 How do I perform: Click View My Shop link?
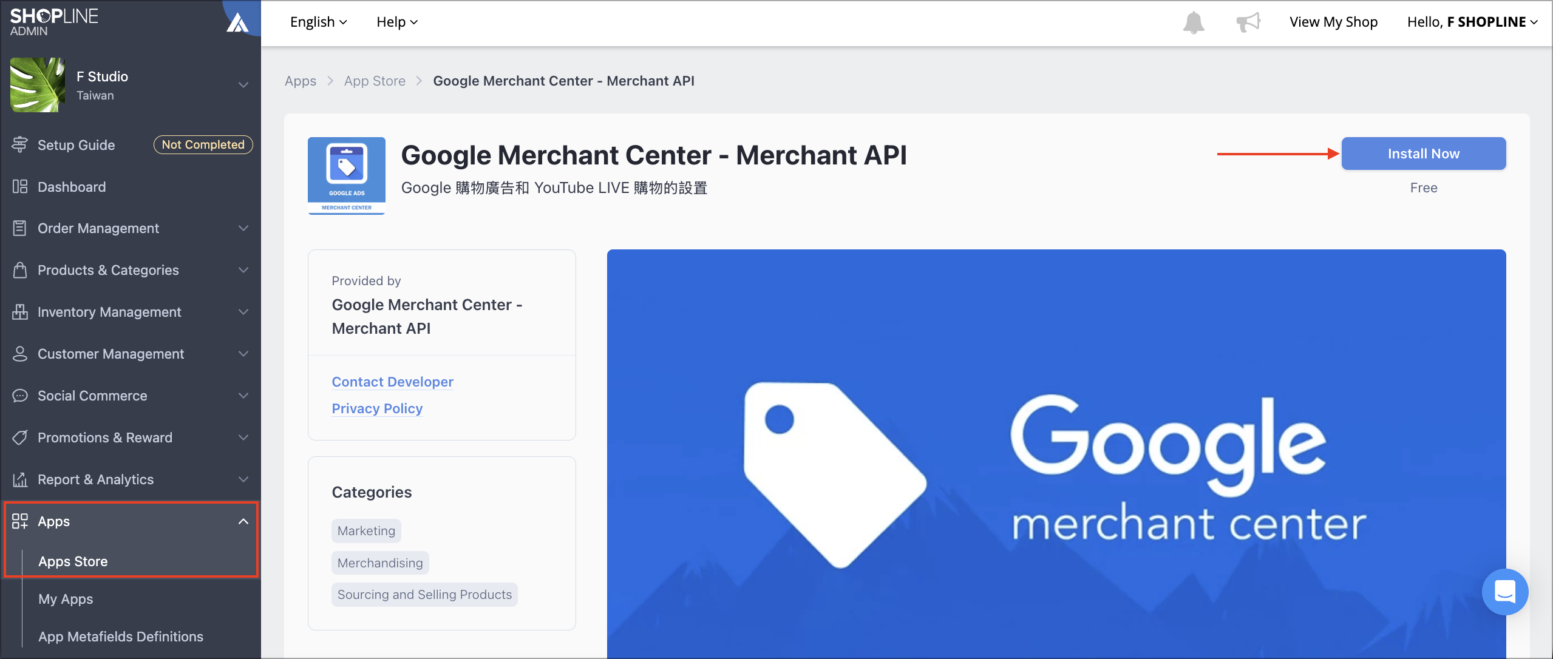pos(1333,22)
